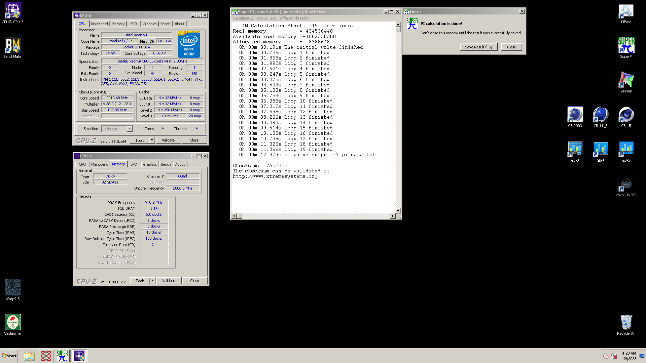
Task: Click the red crossed-circle taskbar icon
Action: click(x=46, y=356)
